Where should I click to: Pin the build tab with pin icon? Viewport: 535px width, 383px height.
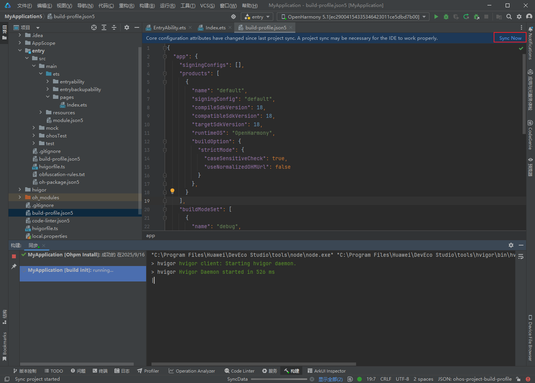point(14,266)
